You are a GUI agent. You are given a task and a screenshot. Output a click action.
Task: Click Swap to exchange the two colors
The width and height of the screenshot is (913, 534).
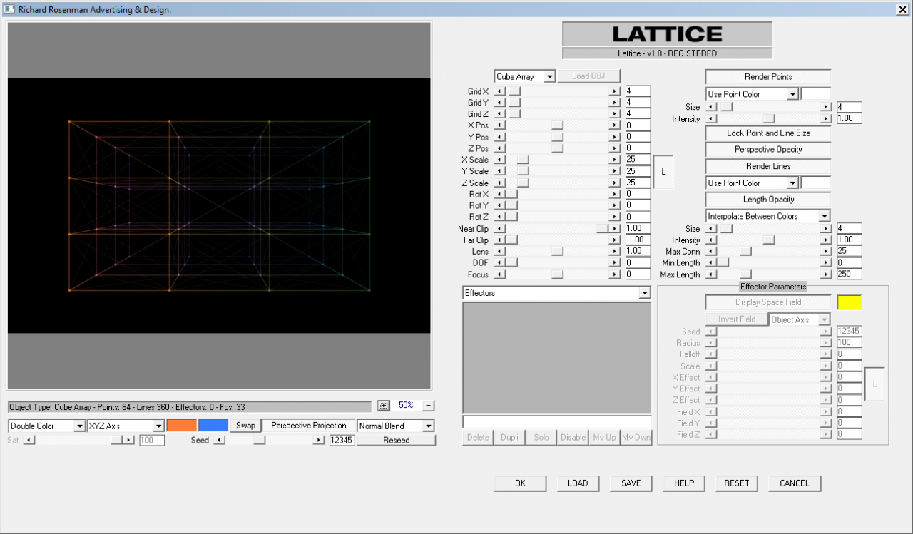coord(245,425)
